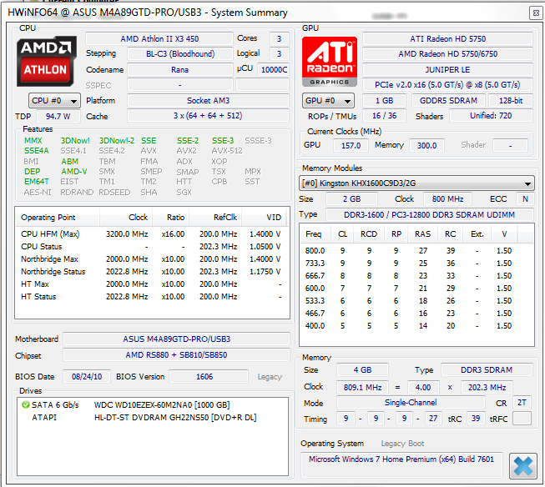Click the AMD-V feature label
545x487 pixels.
[x=74, y=172]
